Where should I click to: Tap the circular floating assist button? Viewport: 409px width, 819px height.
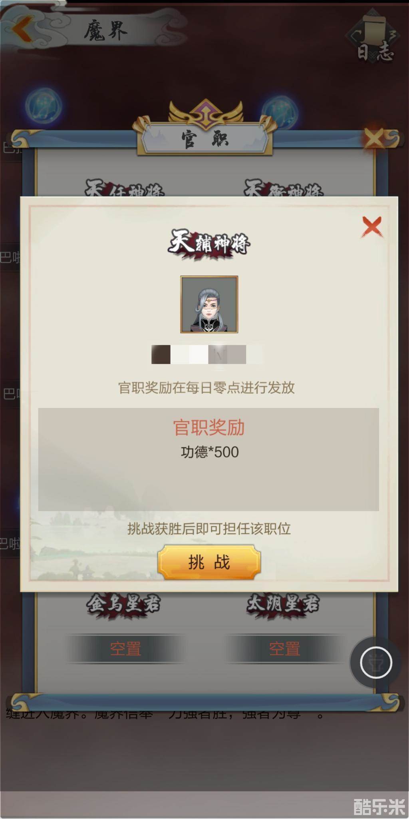pyautogui.click(x=375, y=662)
